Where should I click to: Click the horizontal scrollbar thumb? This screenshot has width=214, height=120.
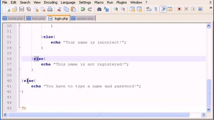pyautogui.click(x=99, y=115)
